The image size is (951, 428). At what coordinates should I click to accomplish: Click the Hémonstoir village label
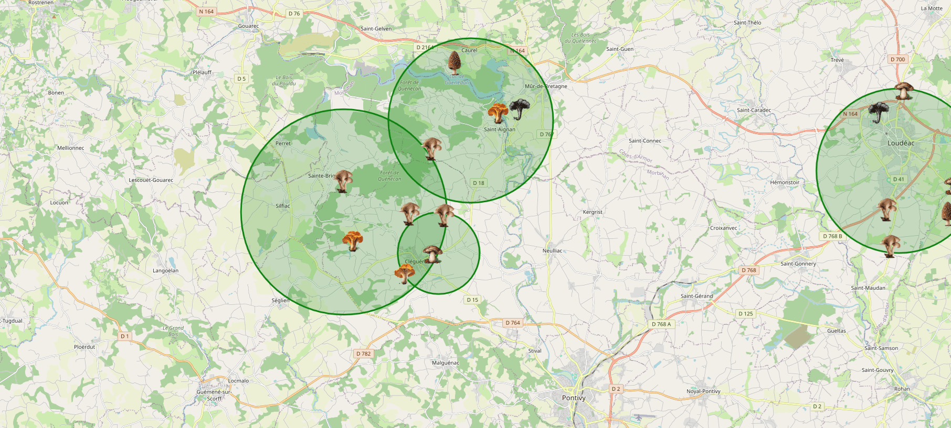coord(785,182)
